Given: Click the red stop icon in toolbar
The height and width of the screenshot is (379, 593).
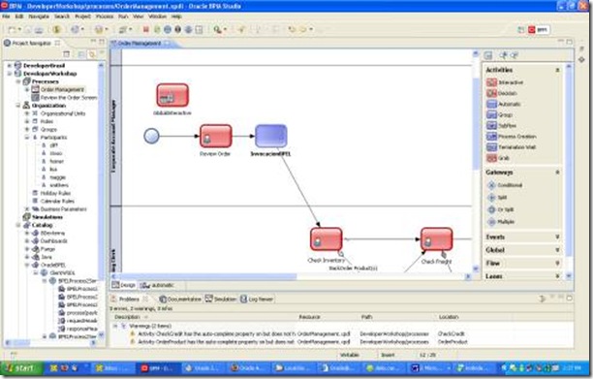Looking at the screenshot, I should [x=146, y=29].
